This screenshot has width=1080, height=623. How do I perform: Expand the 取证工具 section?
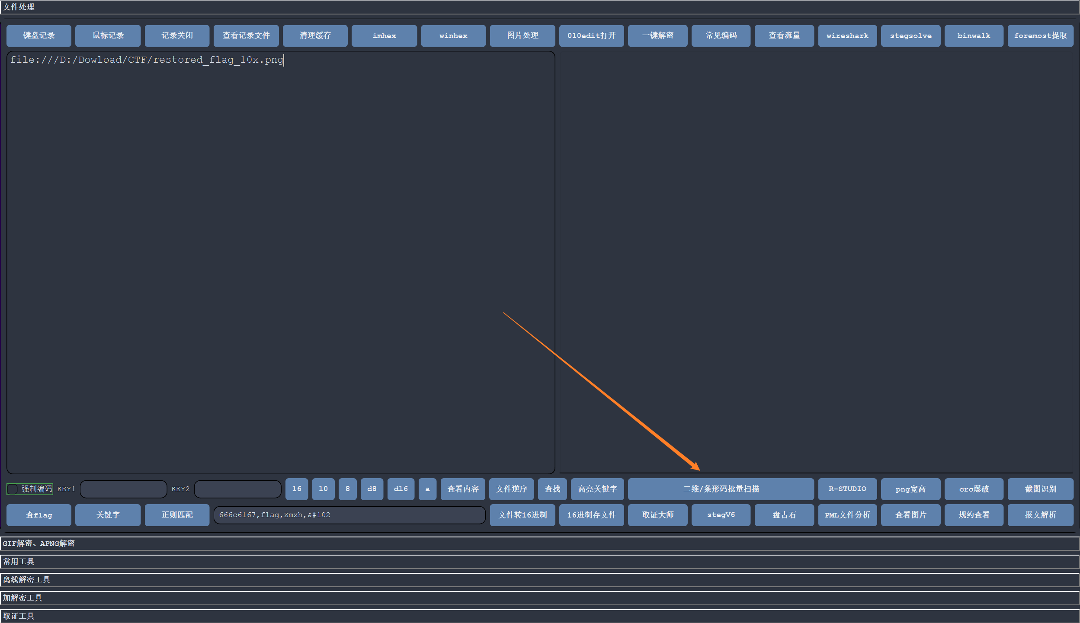540,616
